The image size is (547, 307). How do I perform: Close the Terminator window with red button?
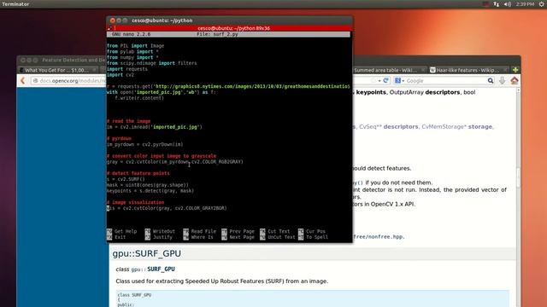tap(112, 20)
